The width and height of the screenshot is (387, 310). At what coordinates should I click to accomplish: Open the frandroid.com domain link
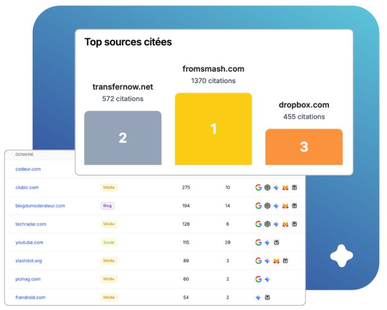point(30,297)
